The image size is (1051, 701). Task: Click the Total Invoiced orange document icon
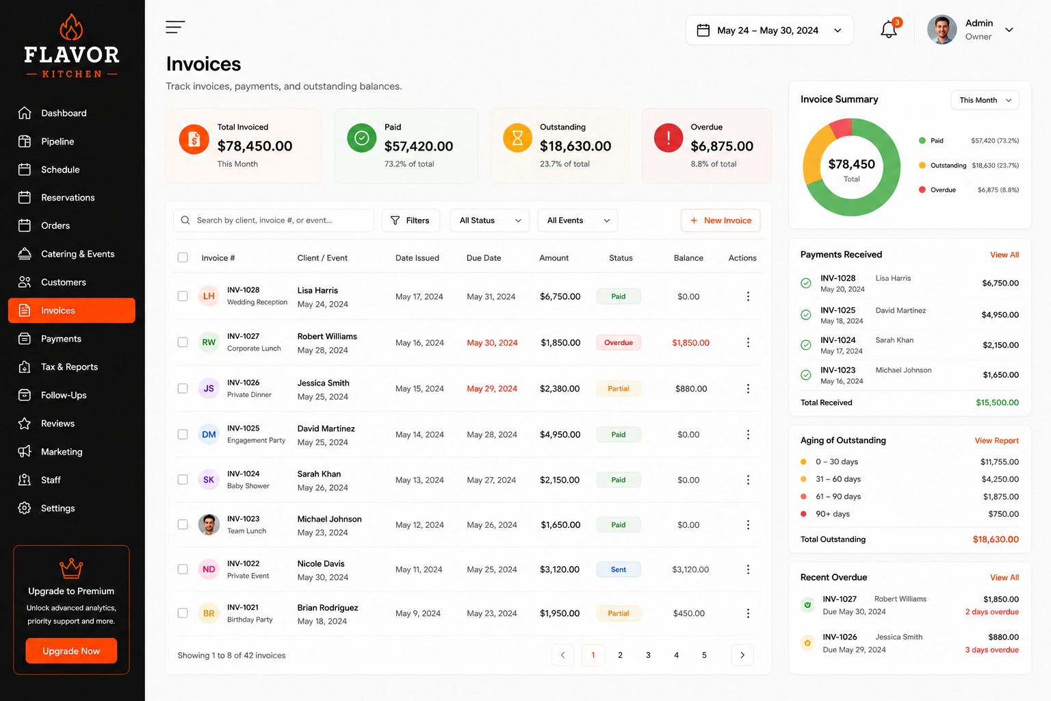(194, 140)
